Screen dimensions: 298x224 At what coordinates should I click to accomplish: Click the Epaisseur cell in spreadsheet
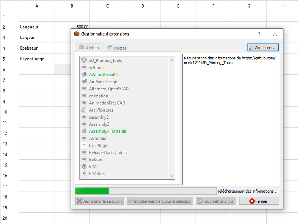[36, 48]
